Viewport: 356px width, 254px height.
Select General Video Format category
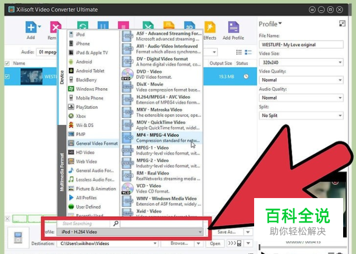93,143
